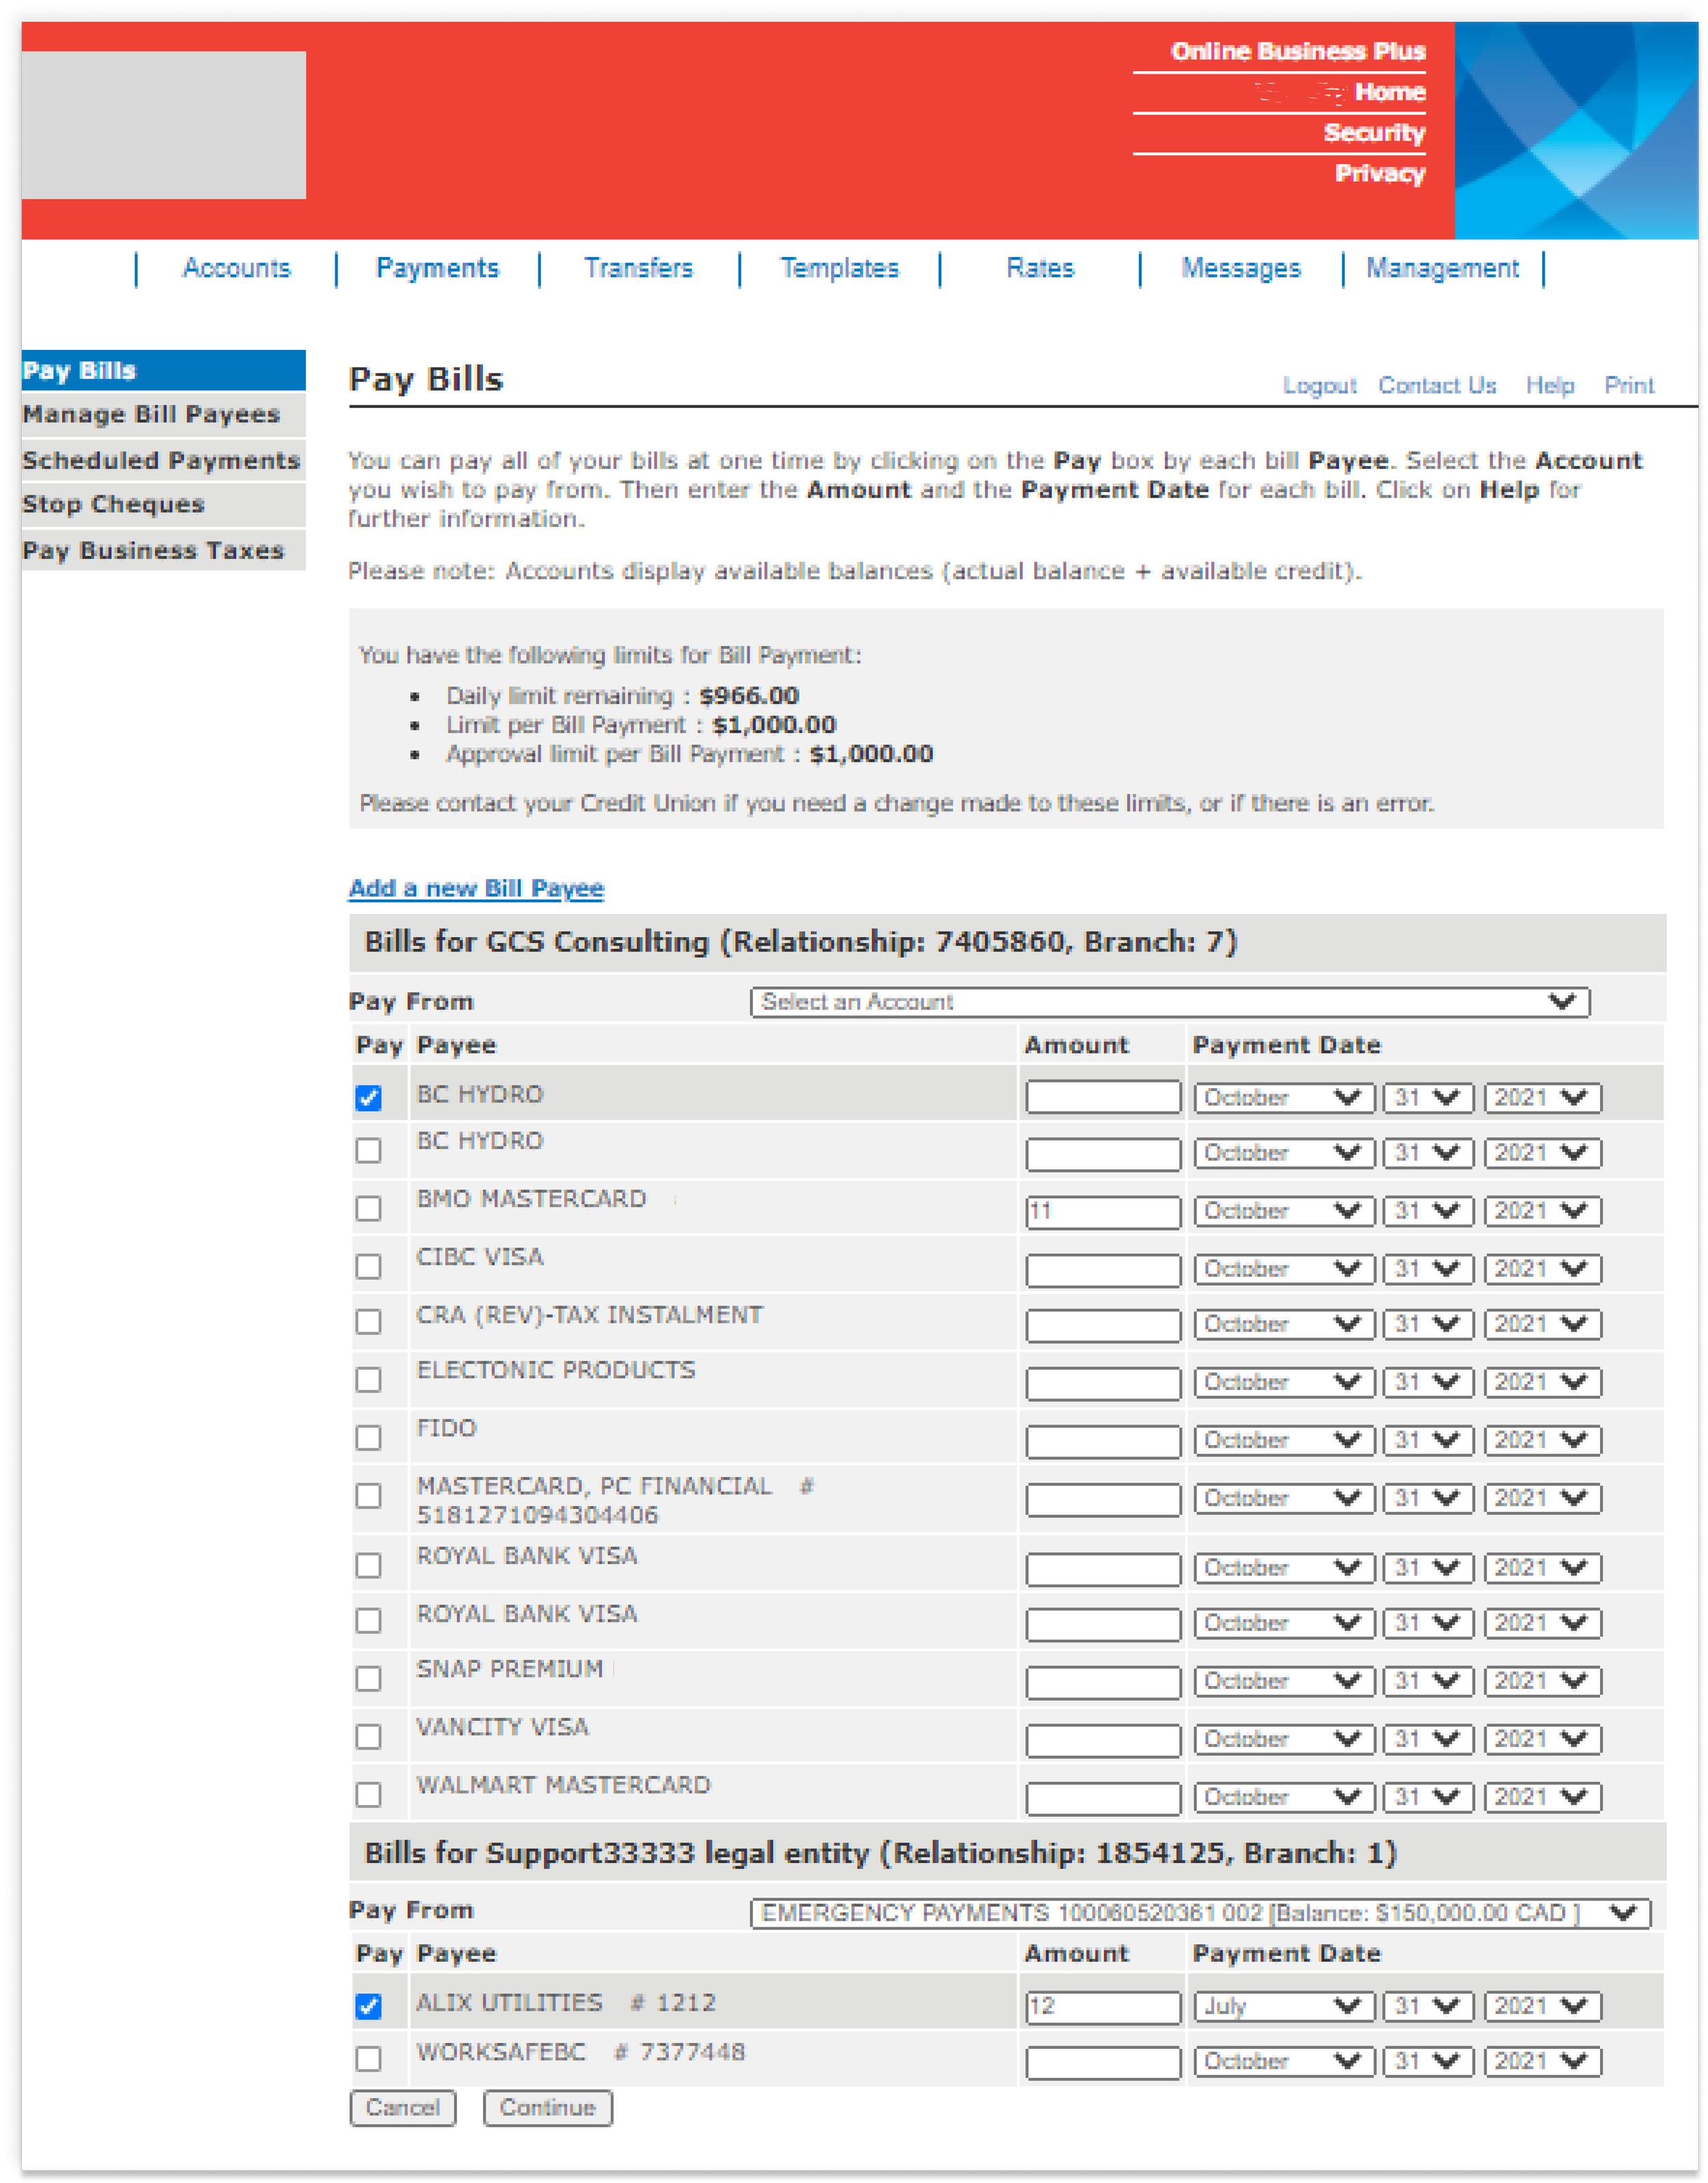The height and width of the screenshot is (2183, 1708).
Task: Click Add a new Bill Payee link
Action: [x=476, y=889]
